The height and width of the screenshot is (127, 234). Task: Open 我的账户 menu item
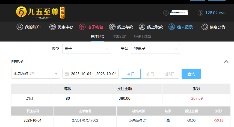[28, 27]
